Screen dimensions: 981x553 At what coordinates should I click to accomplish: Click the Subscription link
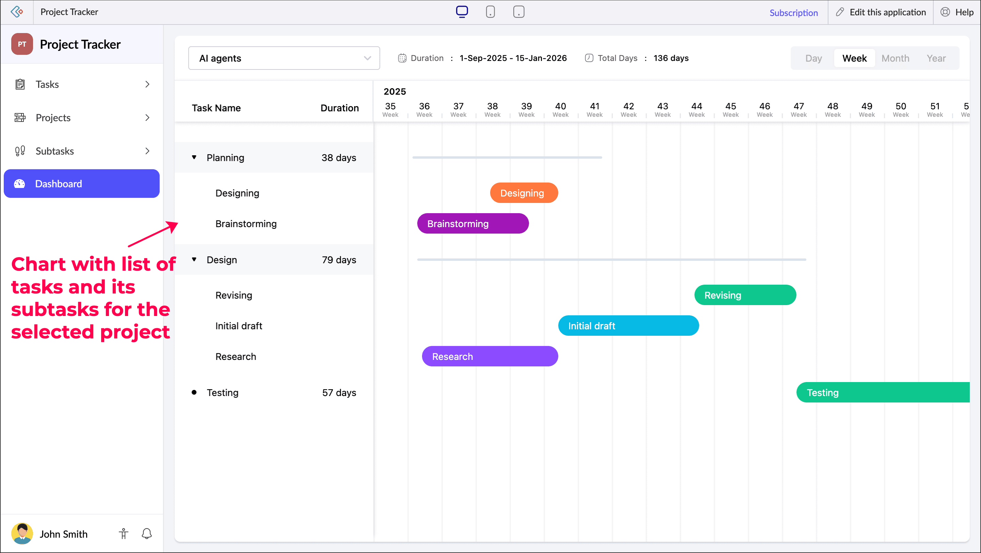tap(793, 13)
